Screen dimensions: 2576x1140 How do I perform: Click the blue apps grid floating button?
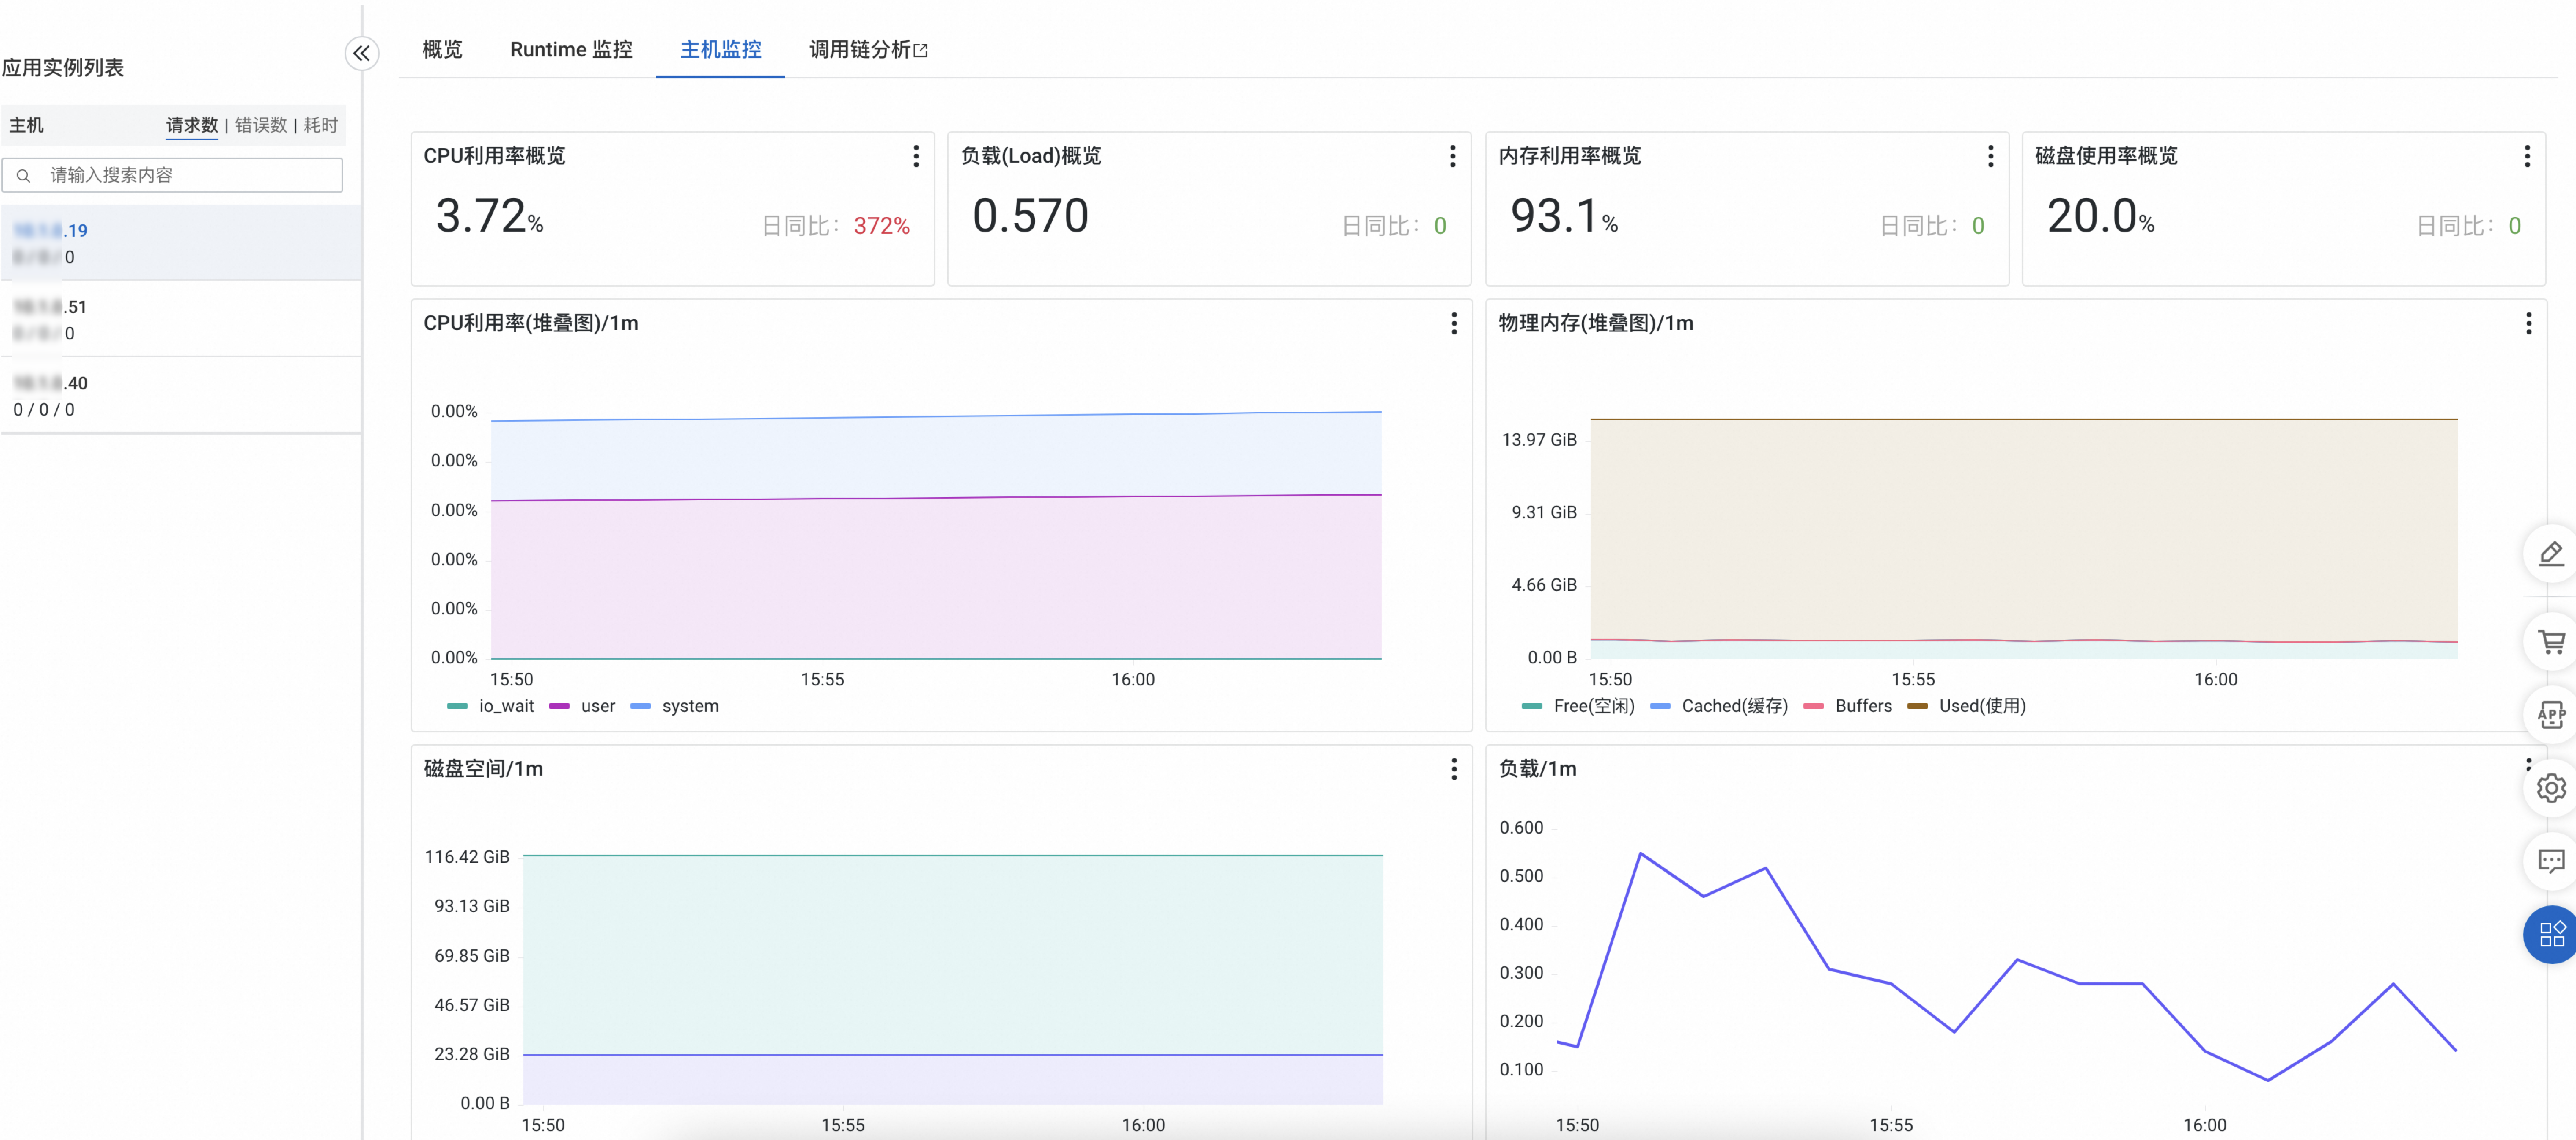tap(2551, 934)
